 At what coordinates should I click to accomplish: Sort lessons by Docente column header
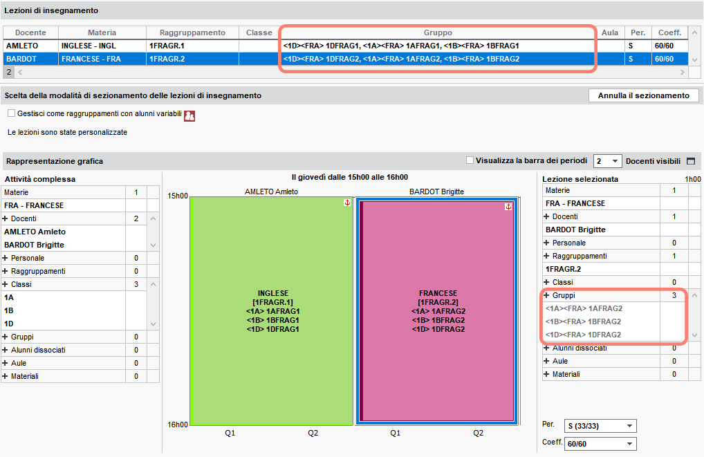tap(30, 32)
